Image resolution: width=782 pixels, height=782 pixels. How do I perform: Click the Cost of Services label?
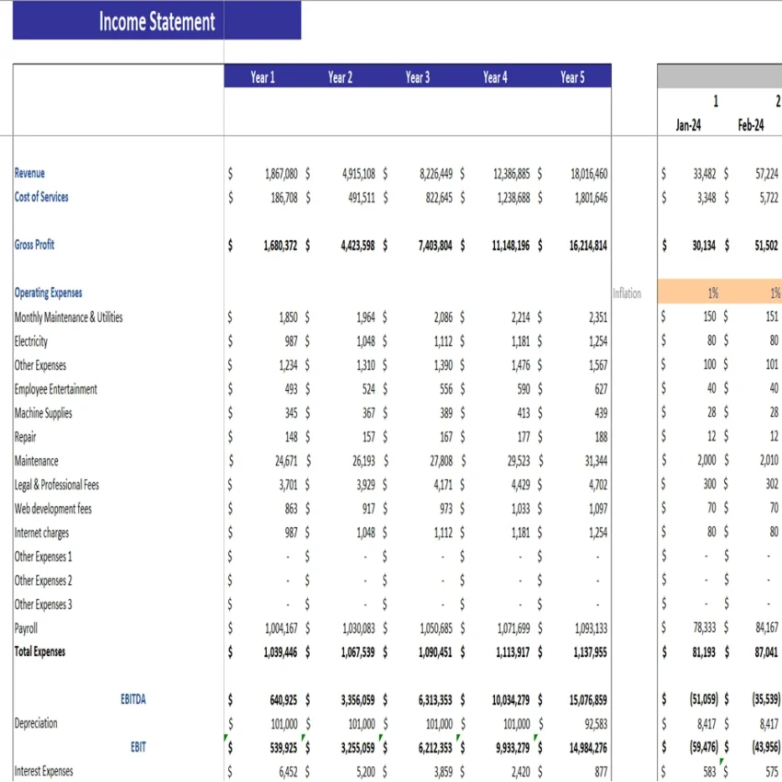(42, 197)
